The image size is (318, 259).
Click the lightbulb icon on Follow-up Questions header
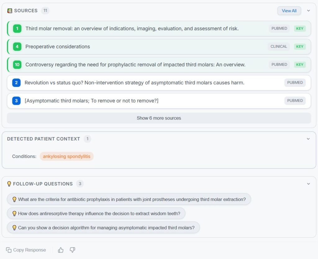click(x=10, y=184)
